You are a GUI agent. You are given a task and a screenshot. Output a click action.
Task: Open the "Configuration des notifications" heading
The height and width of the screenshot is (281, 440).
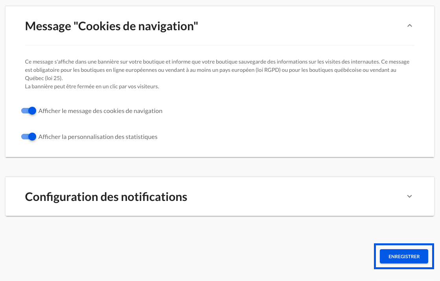coord(106,197)
